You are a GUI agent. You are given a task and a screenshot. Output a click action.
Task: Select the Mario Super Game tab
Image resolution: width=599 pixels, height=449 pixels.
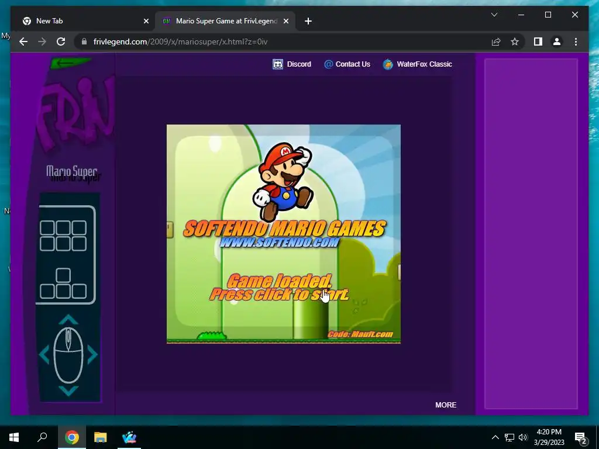point(225,21)
